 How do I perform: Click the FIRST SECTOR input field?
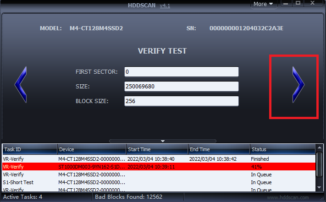(181, 72)
